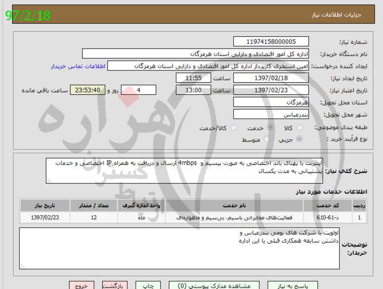Click the 'ردیف' column header
The width and height of the screenshot is (383, 289).
click(x=359, y=206)
